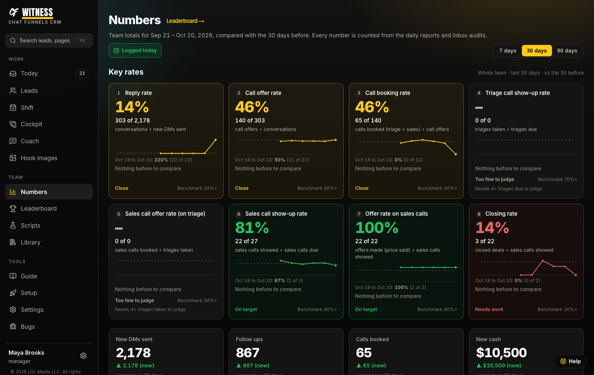Click the Closing rate red sparkline
Viewport: 594px width, 375px height.
(526, 268)
